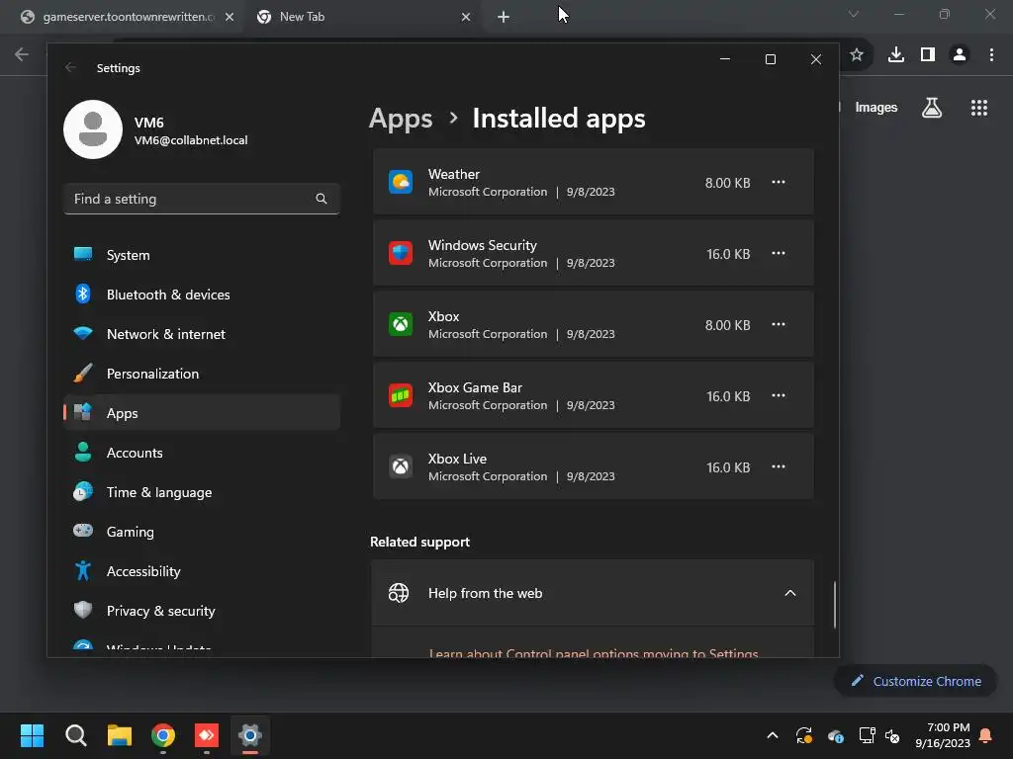1013x759 pixels.
Task: Click the Customize Chrome button
Action: (915, 681)
